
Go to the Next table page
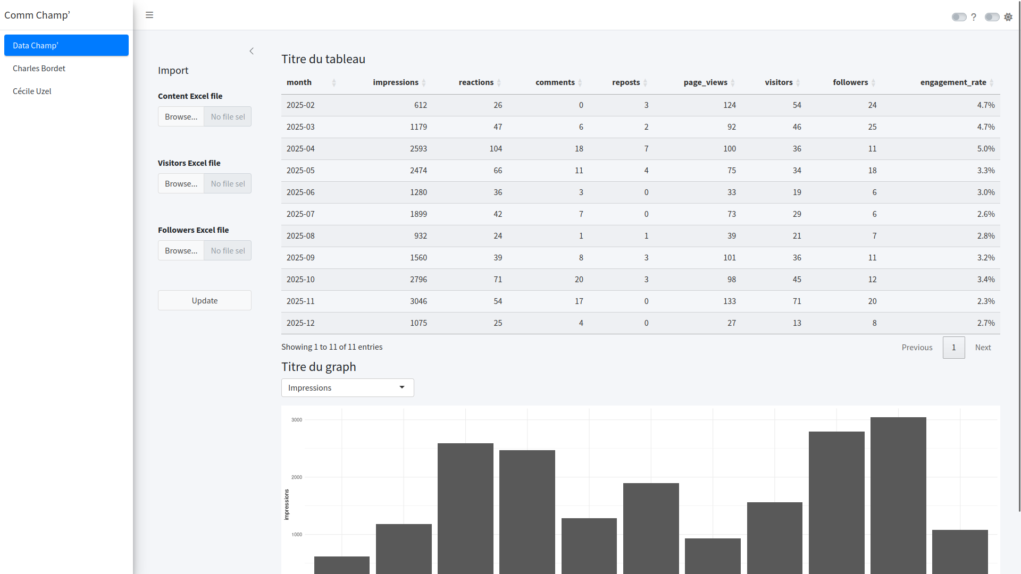click(x=983, y=347)
